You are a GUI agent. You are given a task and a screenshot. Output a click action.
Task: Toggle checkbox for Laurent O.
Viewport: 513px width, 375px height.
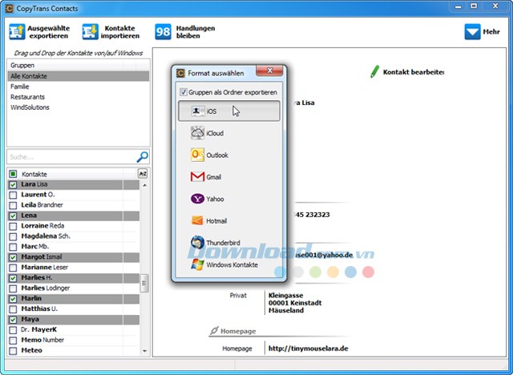coord(13,195)
